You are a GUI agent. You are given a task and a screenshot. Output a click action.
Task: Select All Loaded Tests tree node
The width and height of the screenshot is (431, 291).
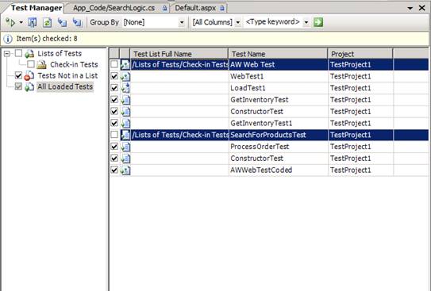coord(65,86)
